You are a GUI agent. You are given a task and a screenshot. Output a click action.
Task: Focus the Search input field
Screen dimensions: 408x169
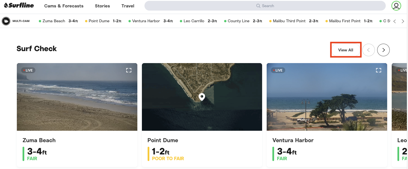tap(265, 6)
